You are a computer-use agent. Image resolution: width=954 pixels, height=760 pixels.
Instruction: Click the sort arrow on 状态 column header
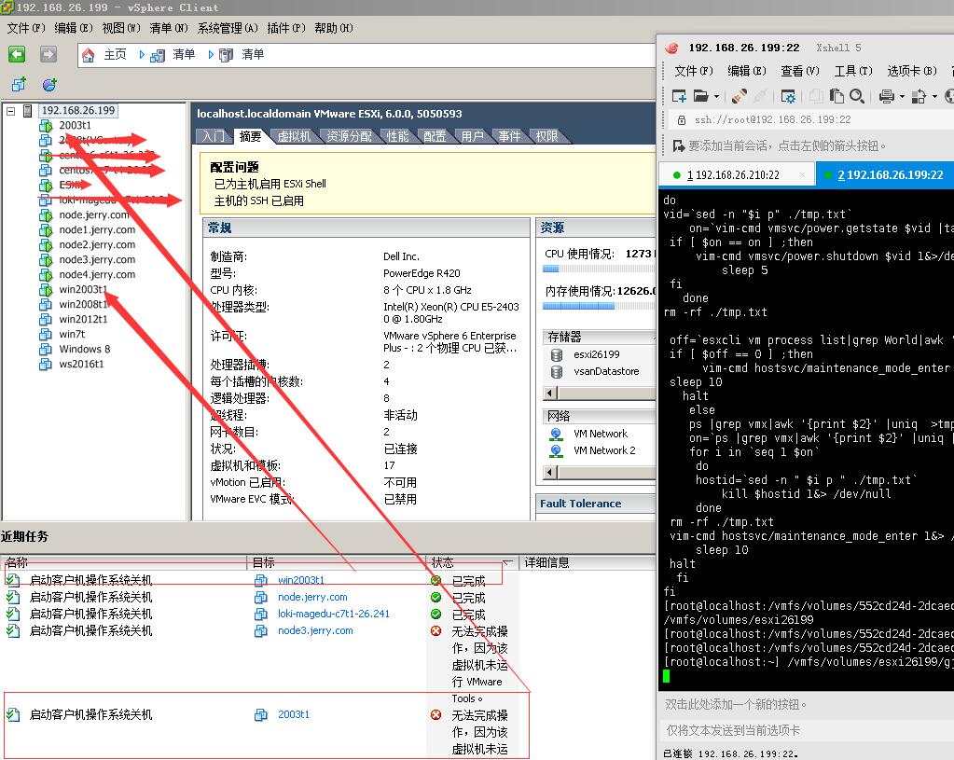506,562
